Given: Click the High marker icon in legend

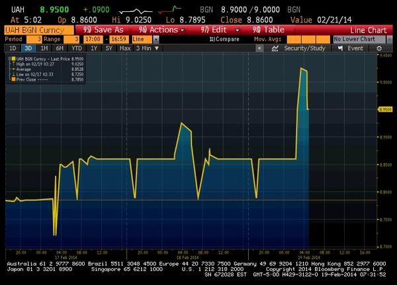Looking at the screenshot, I should (14, 64).
